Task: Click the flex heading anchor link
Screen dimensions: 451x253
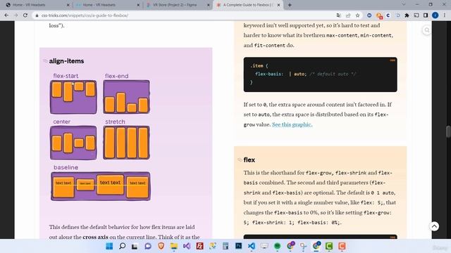Action: (240, 160)
